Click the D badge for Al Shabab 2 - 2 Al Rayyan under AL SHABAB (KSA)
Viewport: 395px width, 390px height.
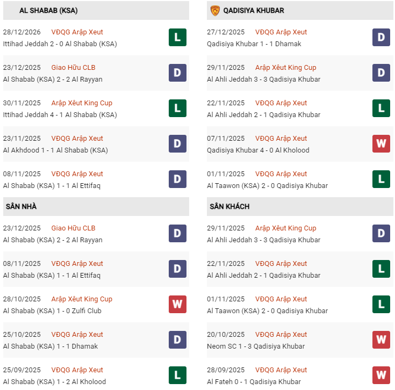tap(177, 73)
